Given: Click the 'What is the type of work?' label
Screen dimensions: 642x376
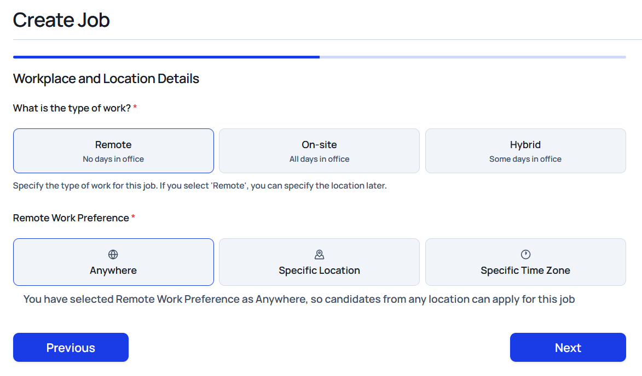Looking at the screenshot, I should pos(72,108).
